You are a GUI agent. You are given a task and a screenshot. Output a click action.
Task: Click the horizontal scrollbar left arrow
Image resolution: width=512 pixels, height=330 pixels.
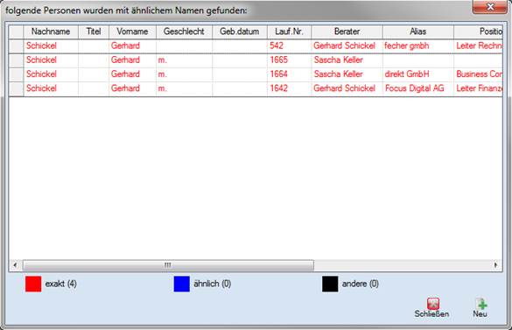point(15,265)
